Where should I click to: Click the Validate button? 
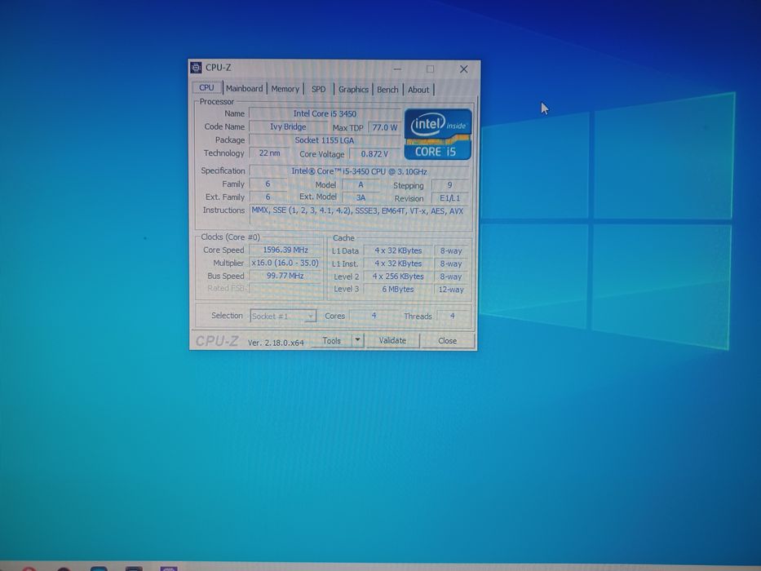pos(392,340)
